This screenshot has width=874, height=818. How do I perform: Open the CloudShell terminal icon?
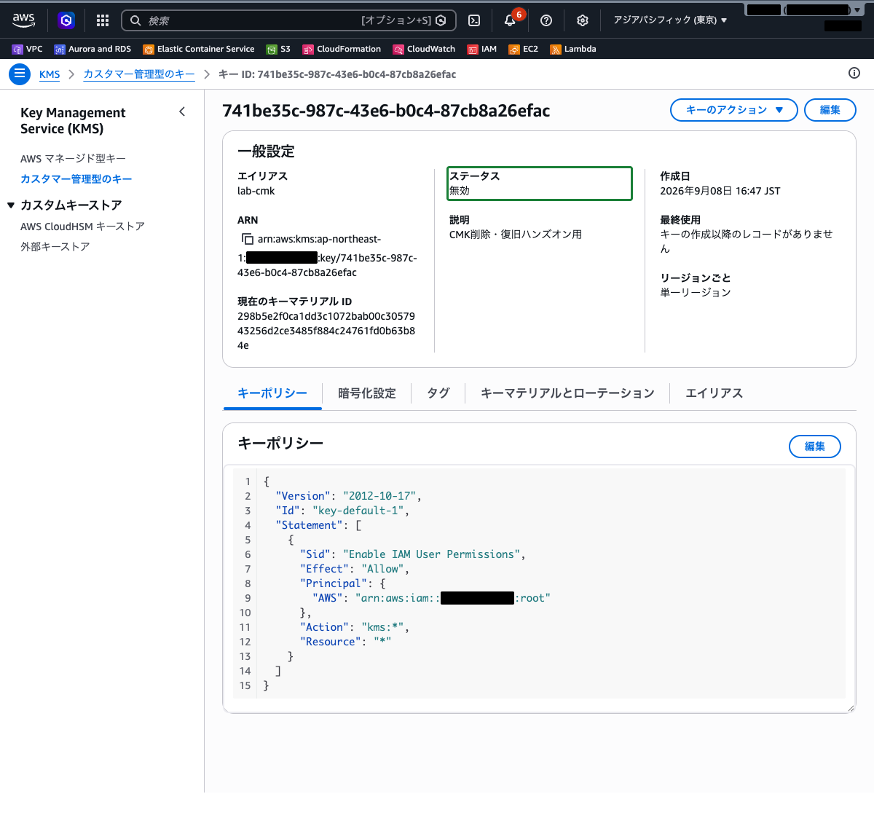pos(474,20)
